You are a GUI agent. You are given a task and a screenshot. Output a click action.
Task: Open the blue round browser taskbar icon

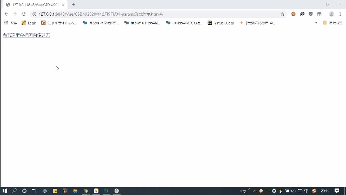point(44,191)
